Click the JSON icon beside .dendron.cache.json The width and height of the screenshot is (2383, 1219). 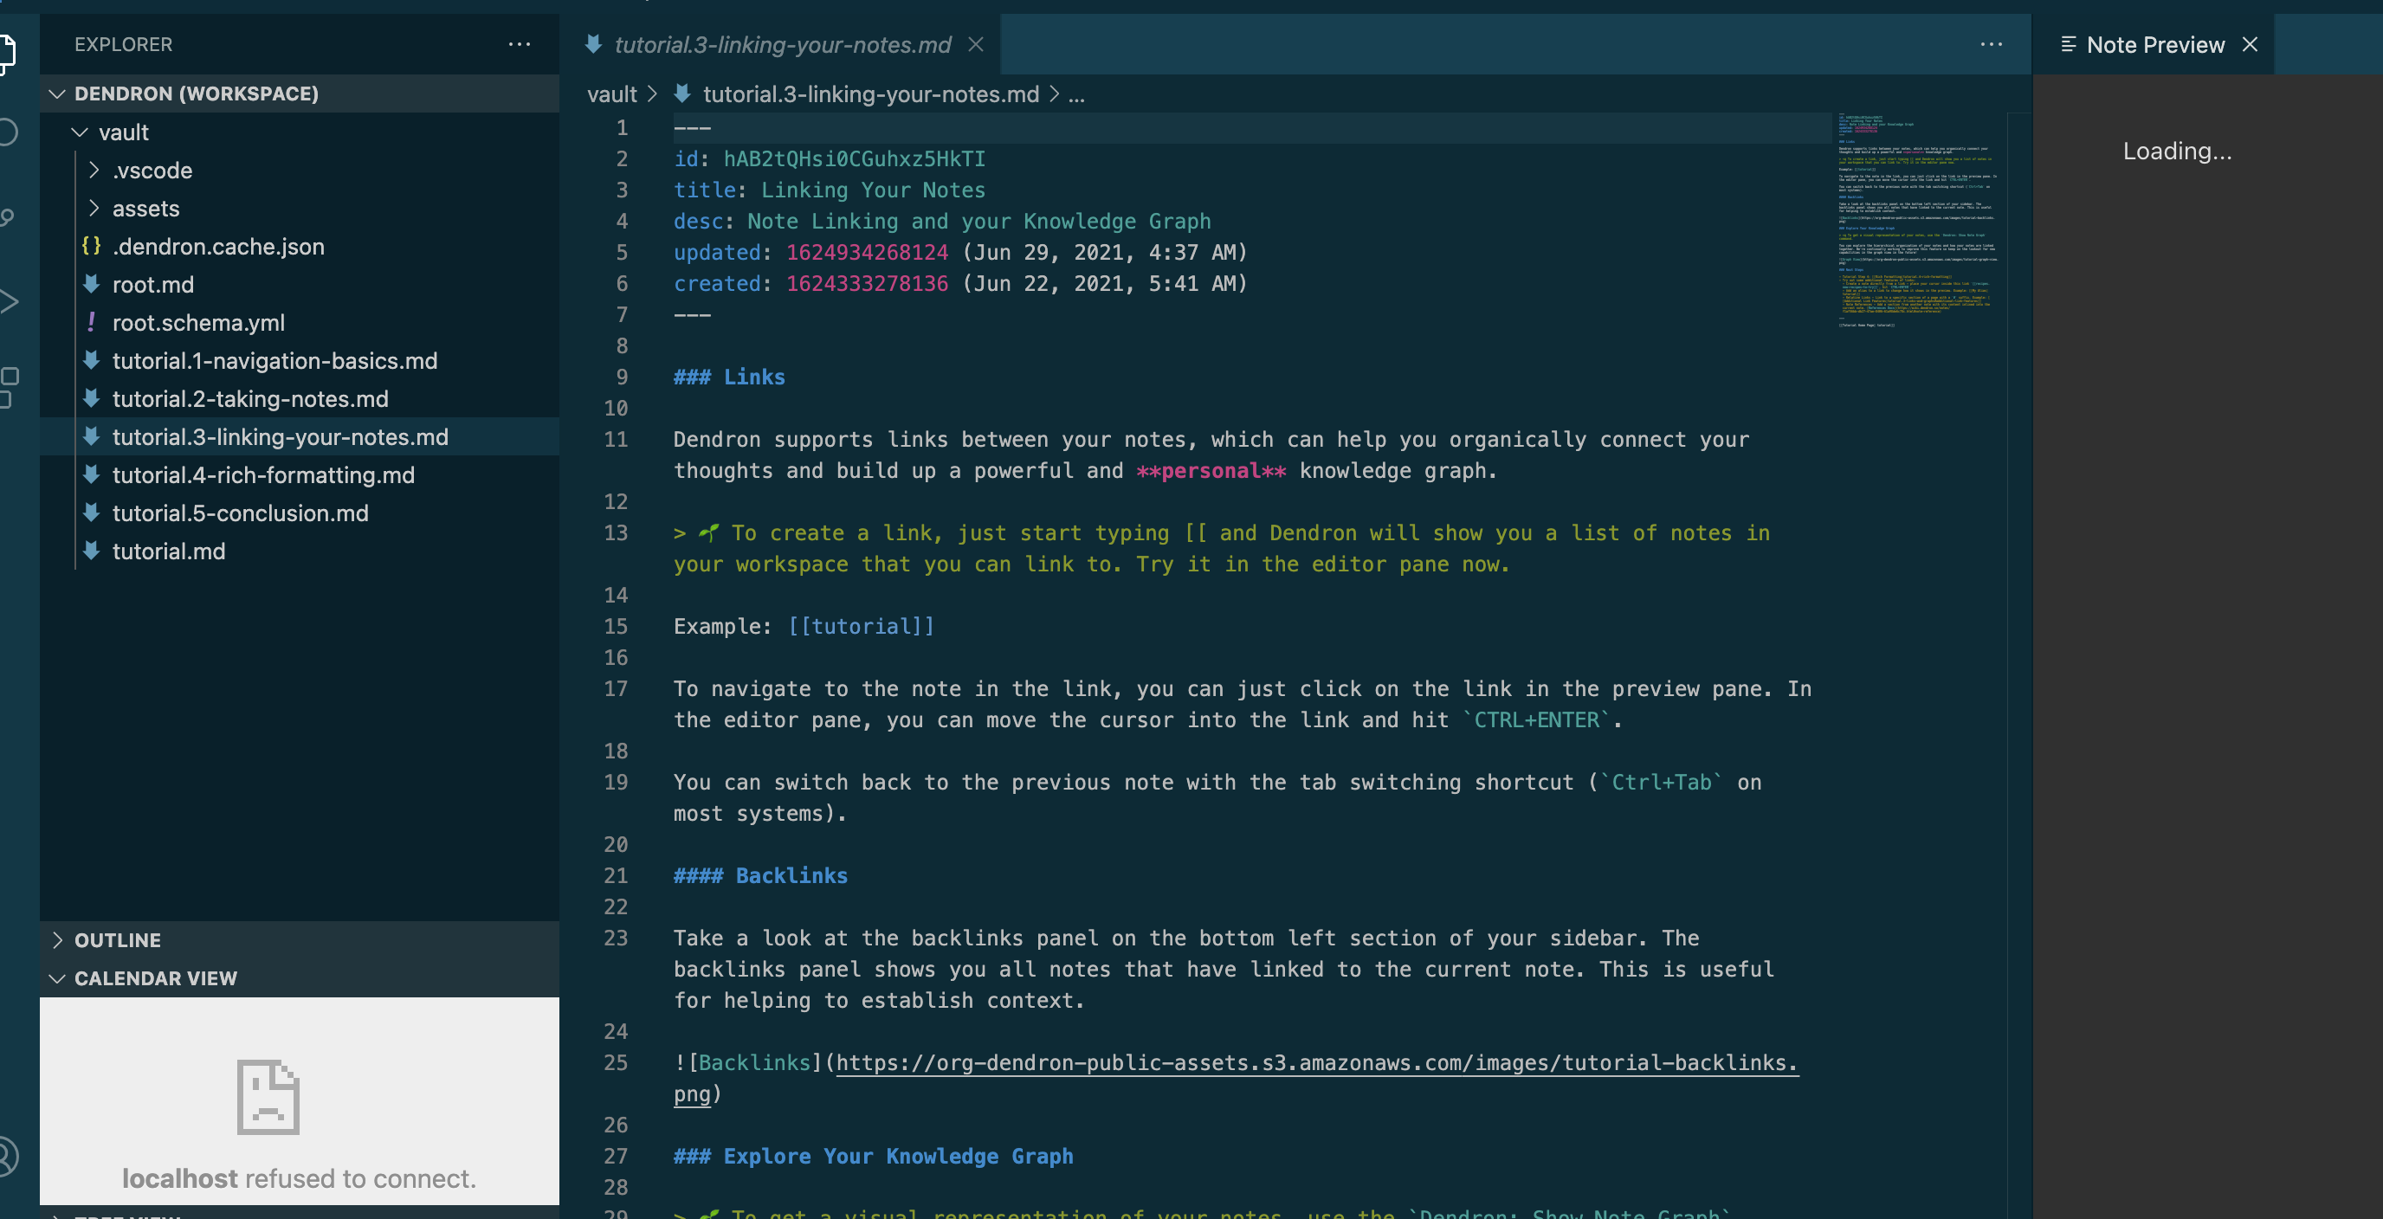(91, 246)
